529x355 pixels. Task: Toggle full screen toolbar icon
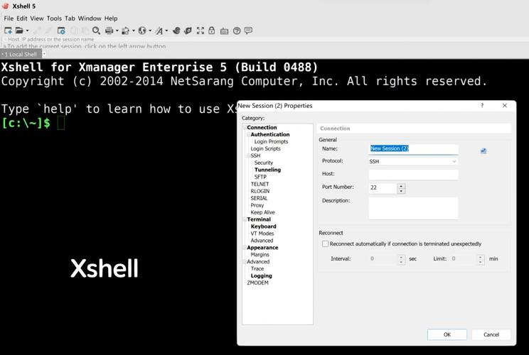[201, 31]
